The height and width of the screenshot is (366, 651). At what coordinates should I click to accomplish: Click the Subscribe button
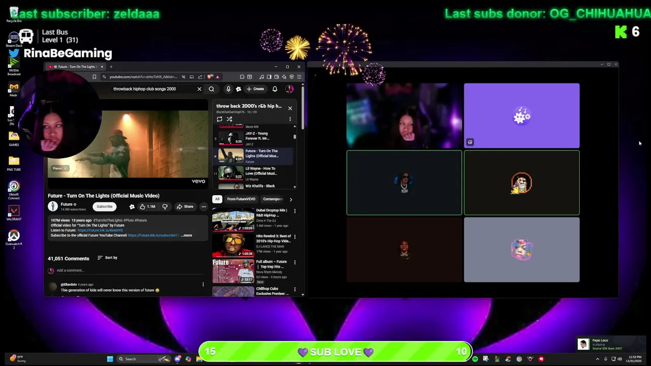pos(104,206)
